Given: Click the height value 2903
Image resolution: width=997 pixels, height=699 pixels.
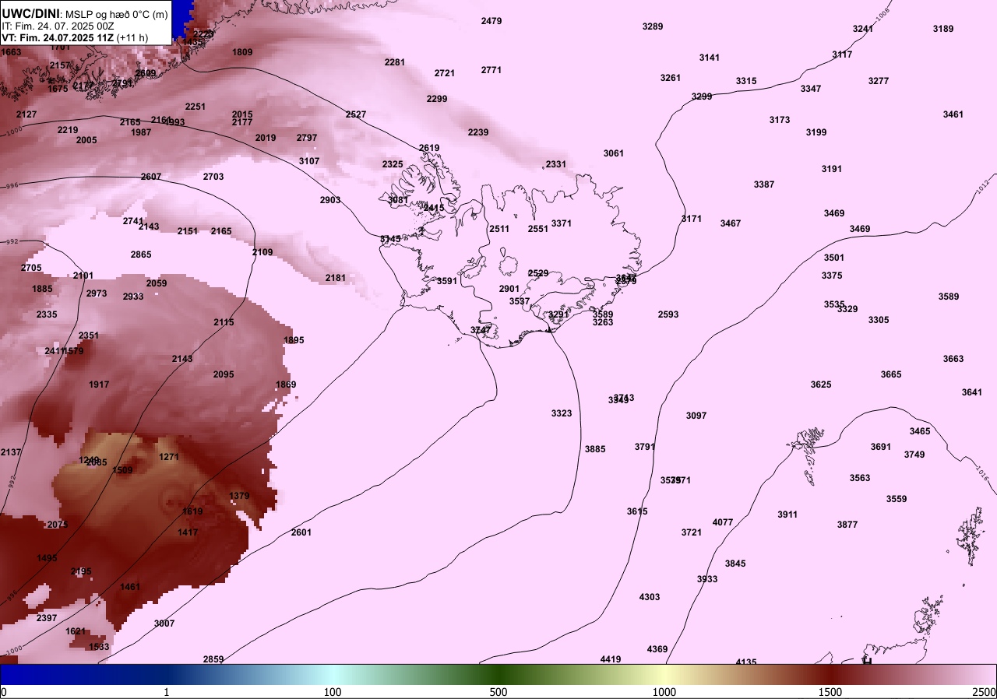Looking at the screenshot, I should (x=330, y=200).
